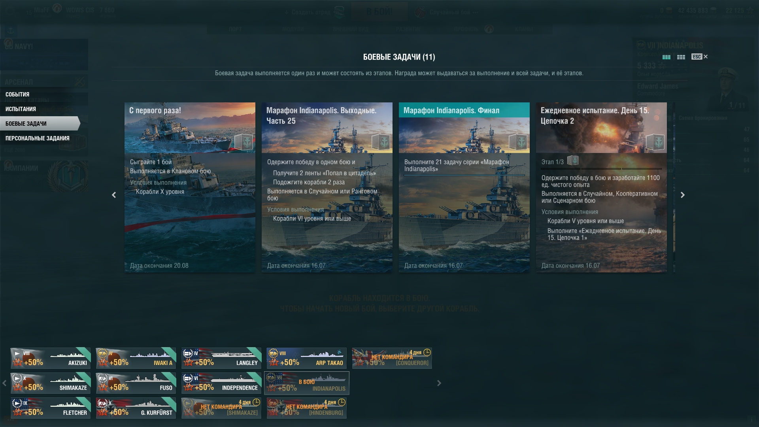Screen dimensions: 759x427
Task: Select the G. Kurfürst battleship
Action: click(136, 408)
